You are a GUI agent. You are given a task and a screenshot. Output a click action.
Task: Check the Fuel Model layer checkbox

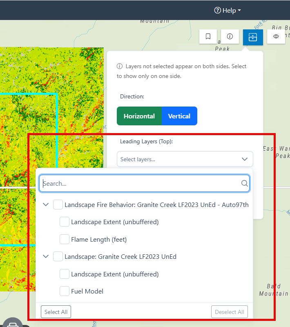65,291
